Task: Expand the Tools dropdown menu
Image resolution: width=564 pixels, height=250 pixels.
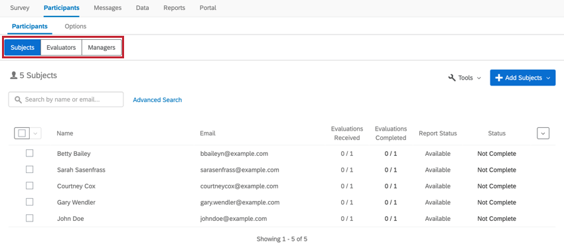Action: (x=465, y=78)
